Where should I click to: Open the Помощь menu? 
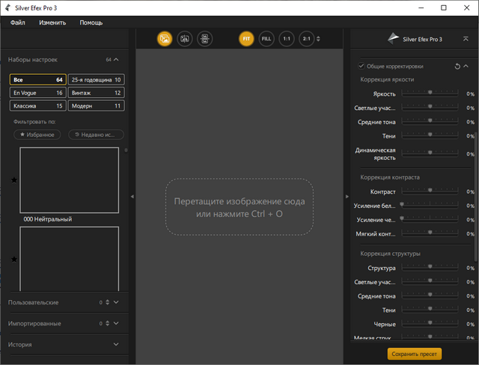point(91,22)
